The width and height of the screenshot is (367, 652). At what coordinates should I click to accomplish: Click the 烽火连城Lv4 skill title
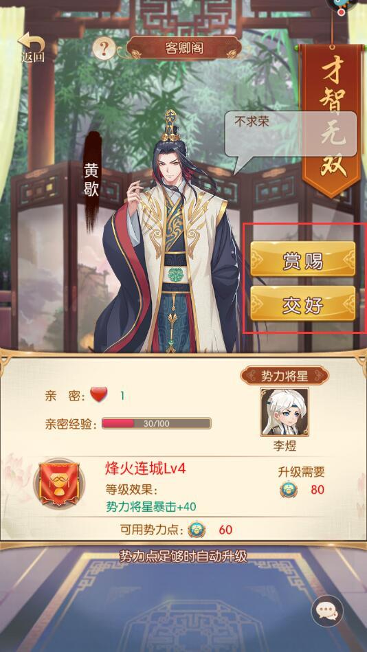pos(145,469)
